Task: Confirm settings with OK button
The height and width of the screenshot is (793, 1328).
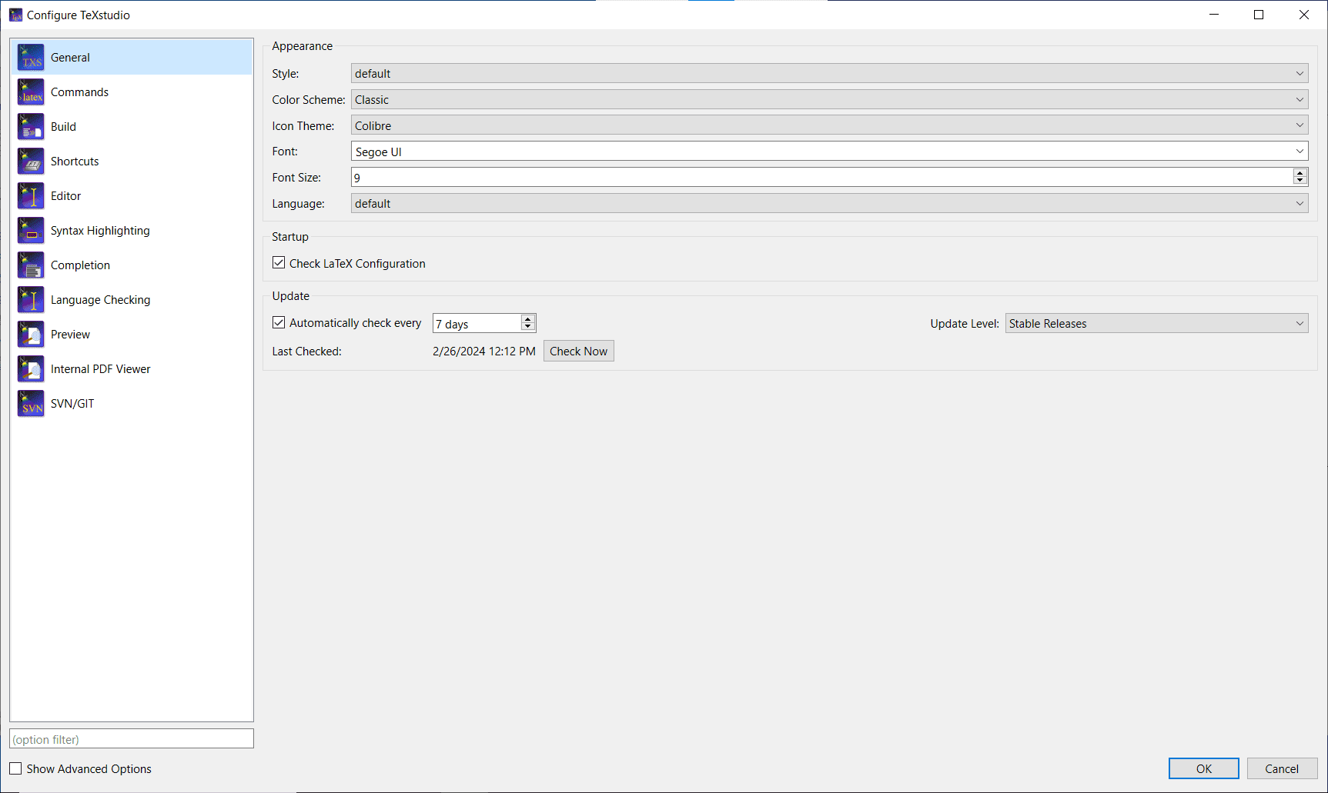Action: tap(1204, 768)
